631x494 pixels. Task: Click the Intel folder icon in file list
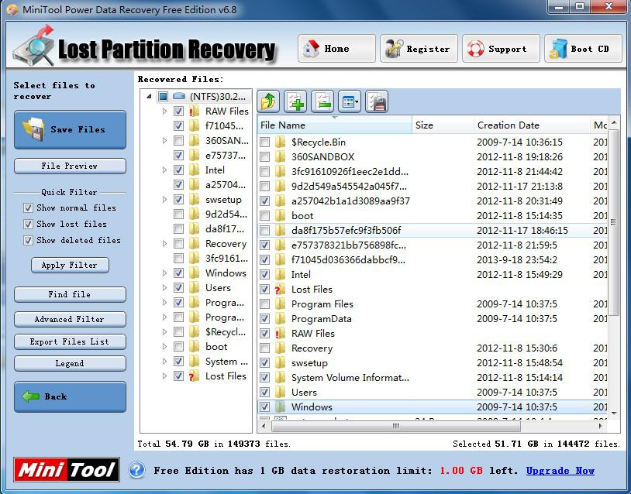click(280, 275)
